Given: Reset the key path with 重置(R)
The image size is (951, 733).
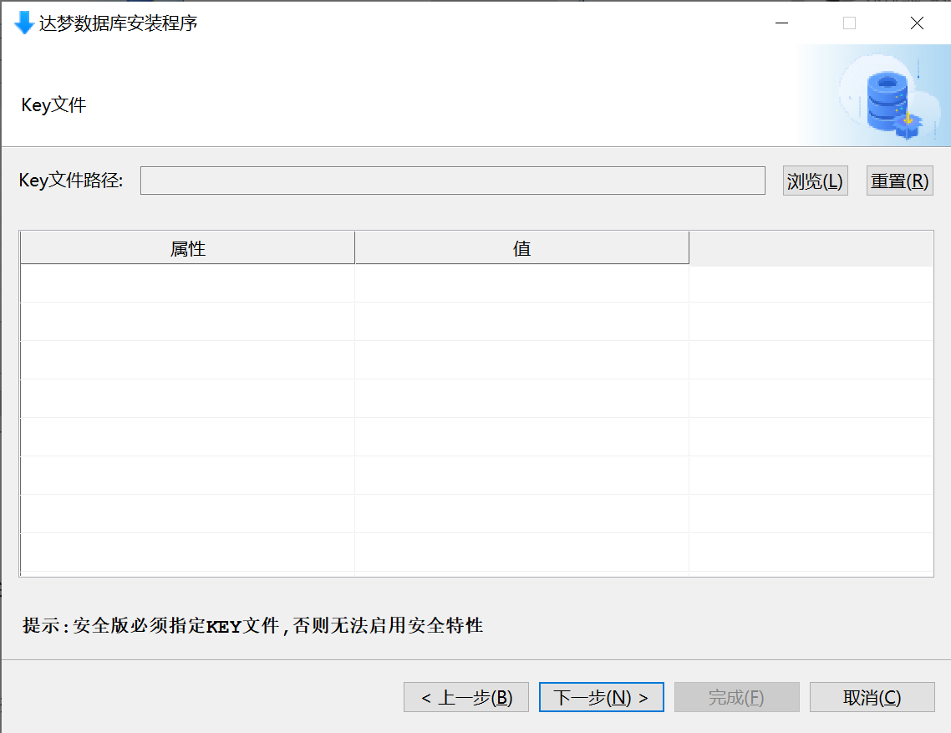Looking at the screenshot, I should coord(899,181).
